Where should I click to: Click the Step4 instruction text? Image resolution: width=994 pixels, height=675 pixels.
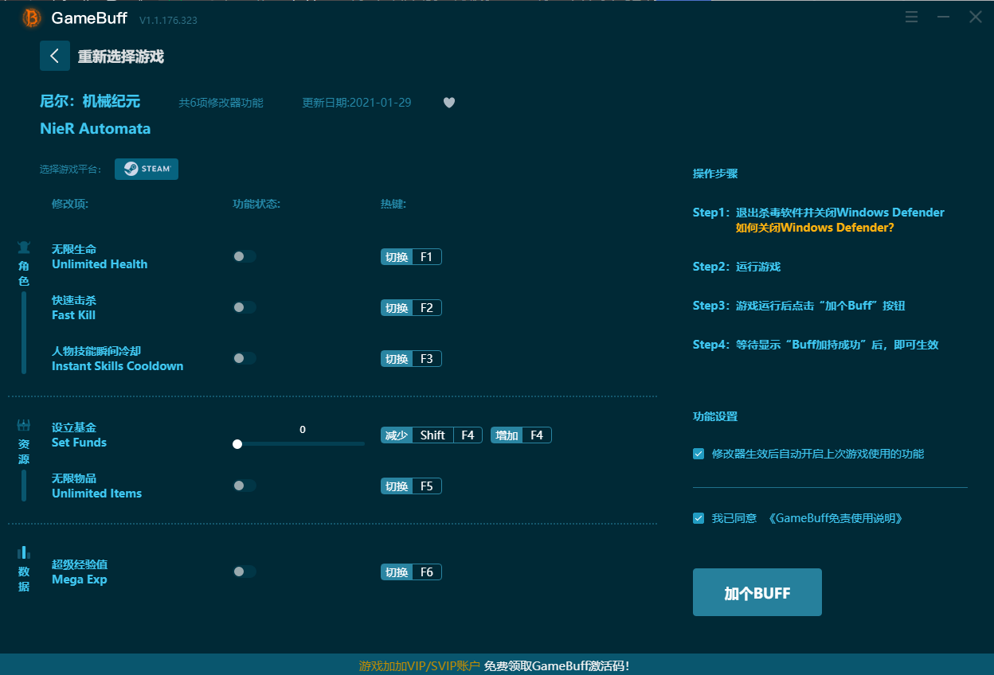(x=816, y=345)
